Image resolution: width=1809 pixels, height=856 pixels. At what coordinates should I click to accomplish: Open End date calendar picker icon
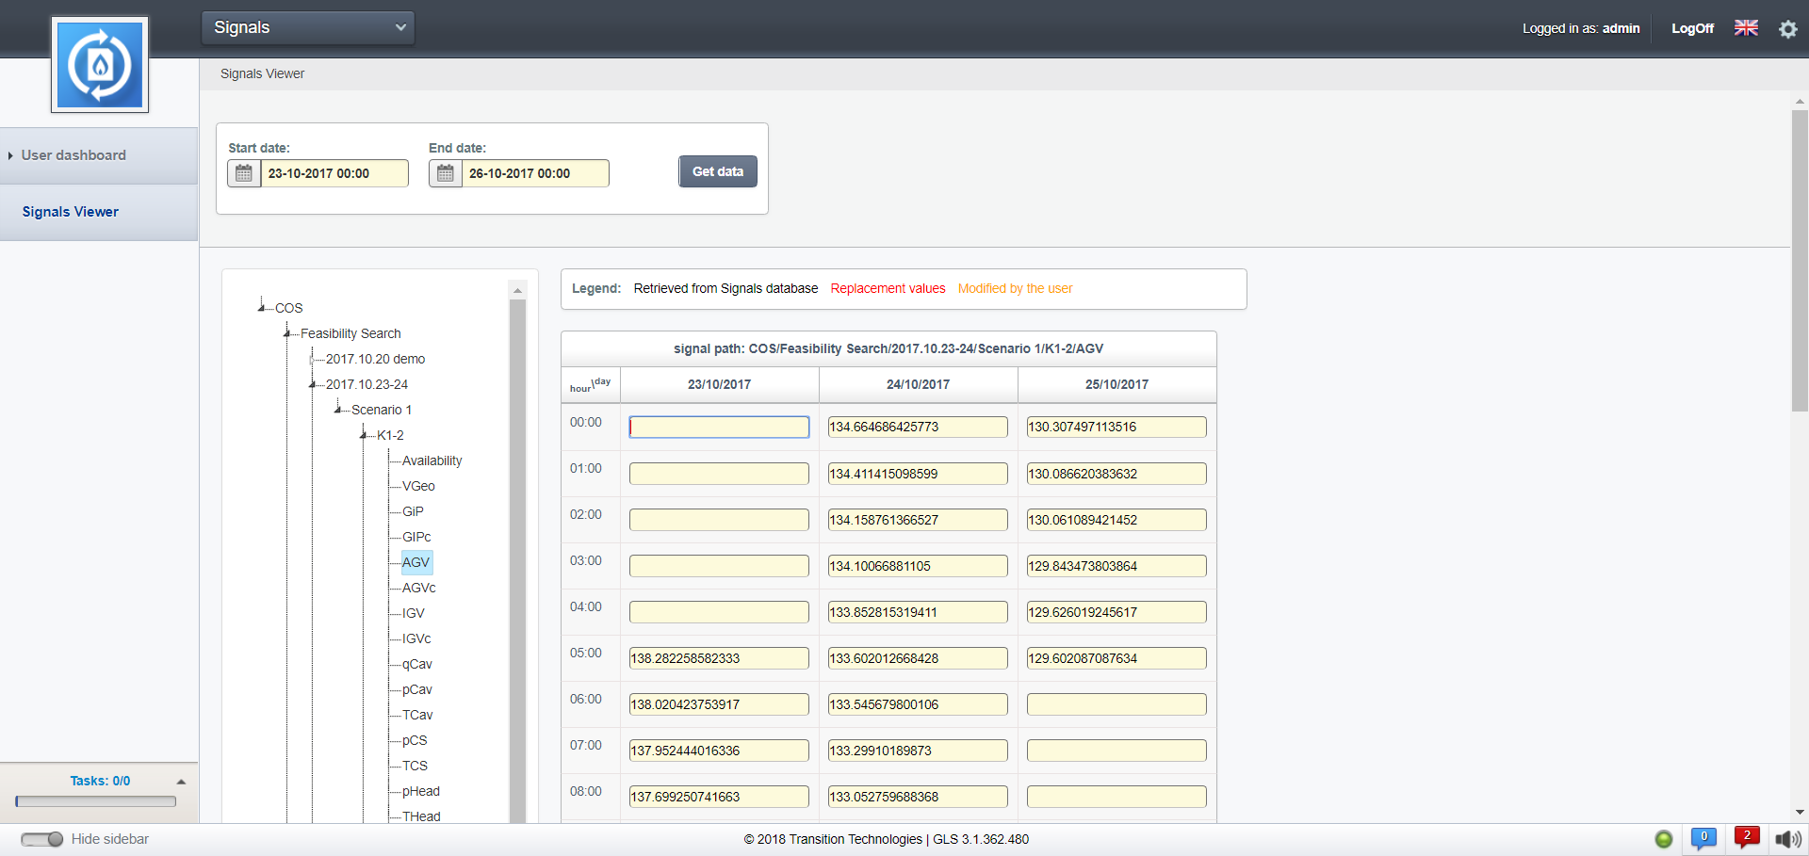[446, 173]
